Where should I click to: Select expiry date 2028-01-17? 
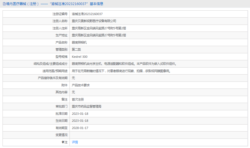80,128
